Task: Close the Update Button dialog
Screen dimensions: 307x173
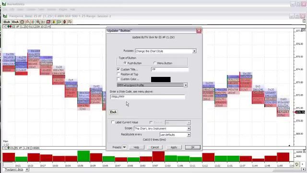Action: [x=199, y=31]
